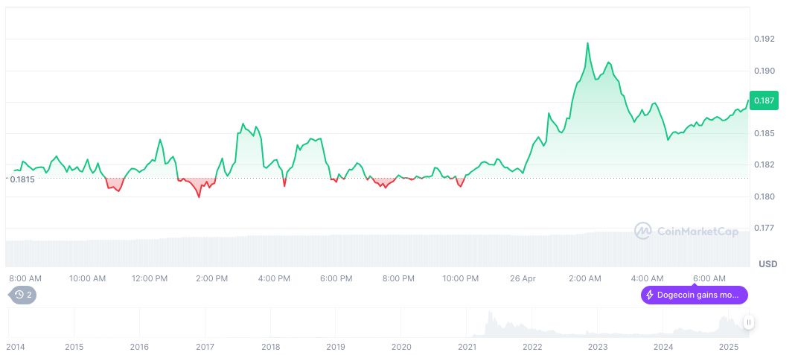Click the 0.180 price axis label

(x=764, y=196)
